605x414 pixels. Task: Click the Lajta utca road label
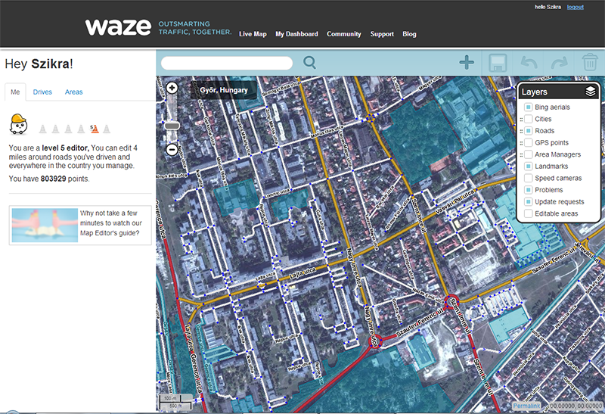[x=303, y=274]
